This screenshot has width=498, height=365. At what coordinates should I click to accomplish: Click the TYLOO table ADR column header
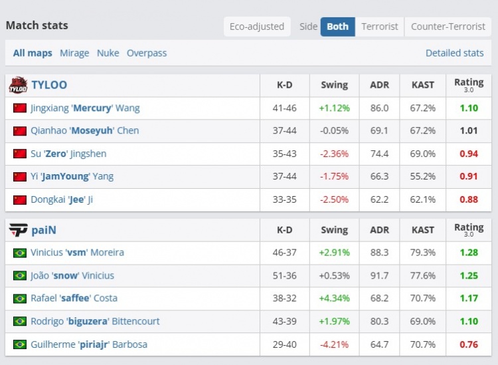380,85
